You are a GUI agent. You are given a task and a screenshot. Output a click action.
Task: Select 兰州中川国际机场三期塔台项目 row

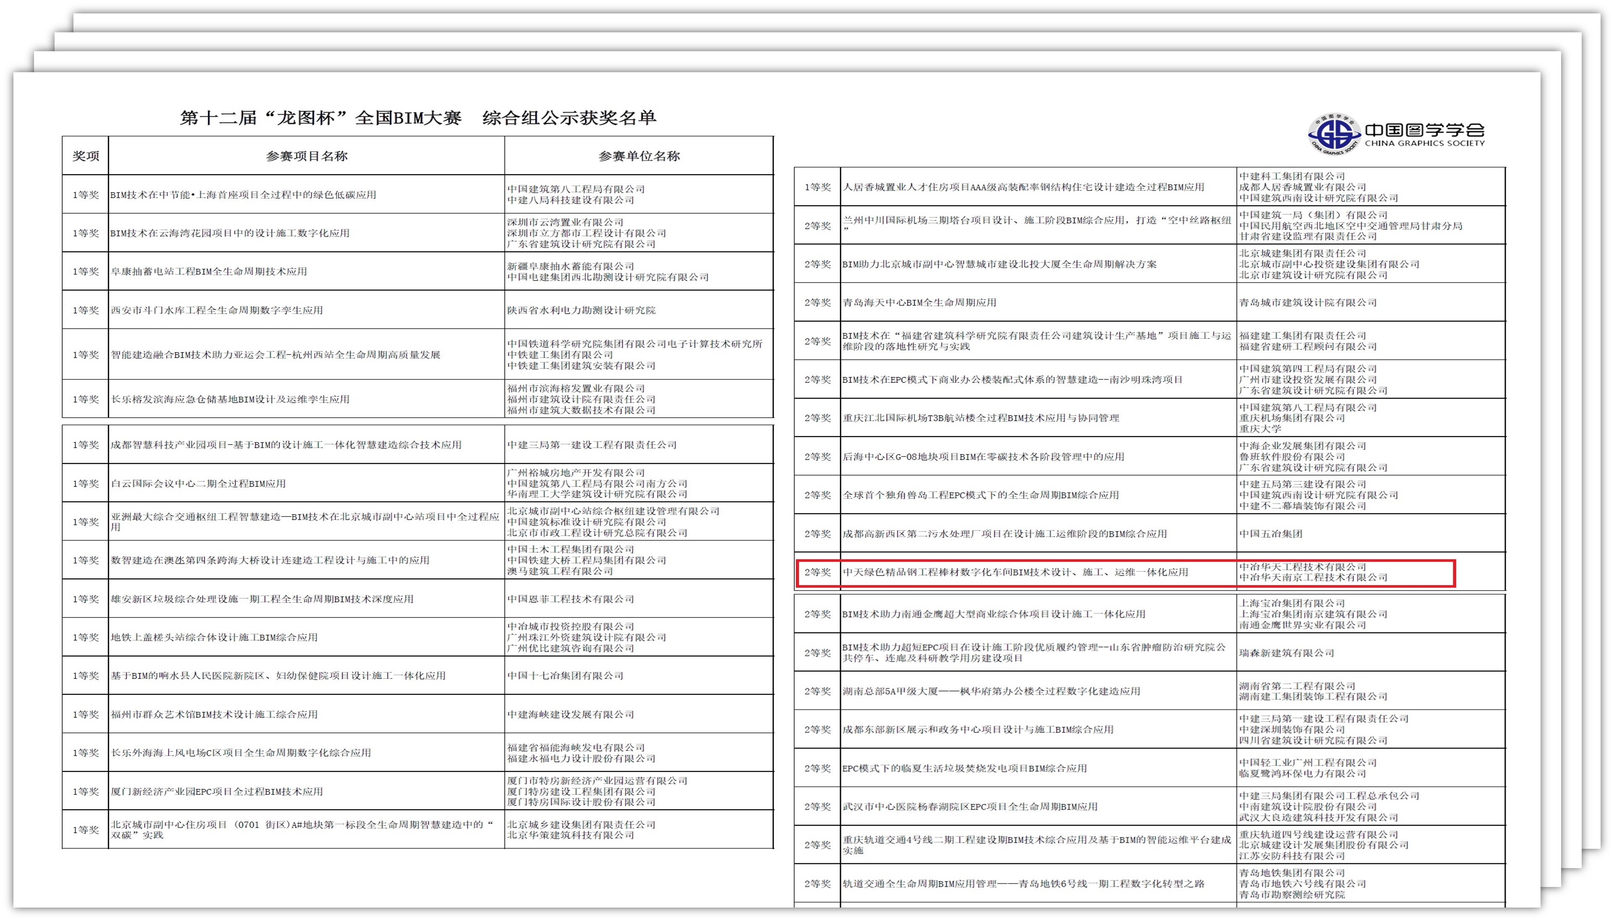tap(1150, 225)
